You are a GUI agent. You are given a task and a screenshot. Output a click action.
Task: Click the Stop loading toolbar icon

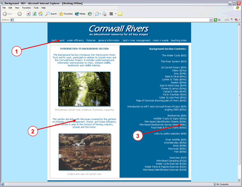pos(28,14)
